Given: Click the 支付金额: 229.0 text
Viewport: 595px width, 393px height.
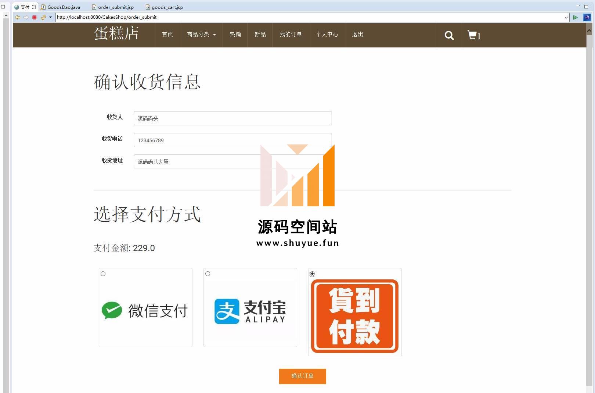Looking at the screenshot, I should pos(124,248).
